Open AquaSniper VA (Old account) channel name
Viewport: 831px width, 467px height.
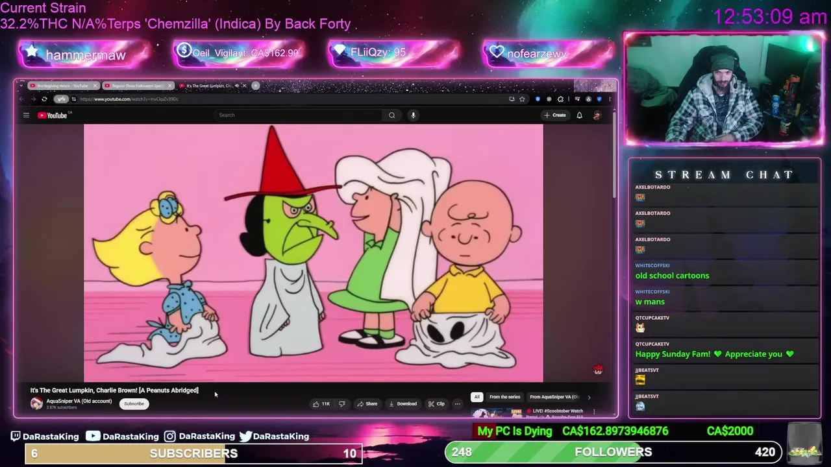pos(79,401)
